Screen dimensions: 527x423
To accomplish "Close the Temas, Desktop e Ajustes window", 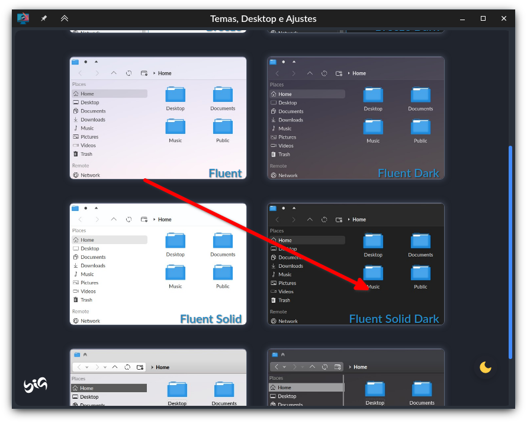I will pos(503,18).
